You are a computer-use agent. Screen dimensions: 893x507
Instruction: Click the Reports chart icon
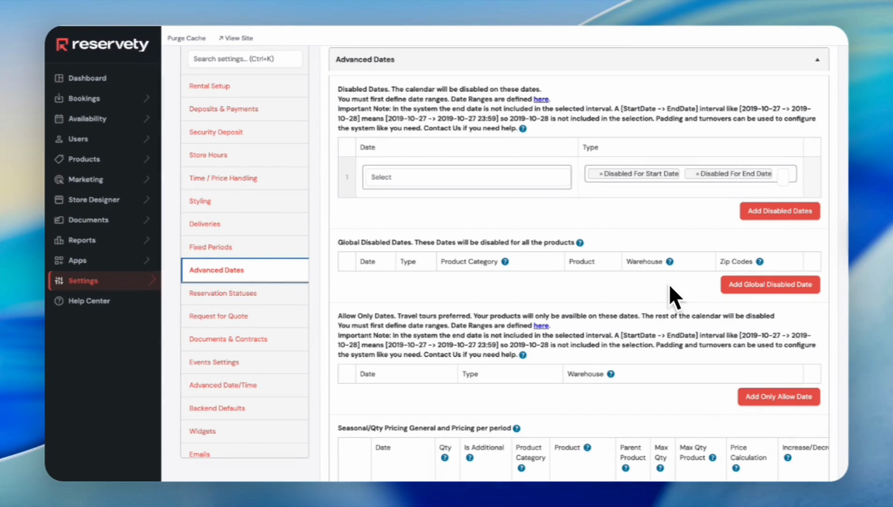pos(59,240)
